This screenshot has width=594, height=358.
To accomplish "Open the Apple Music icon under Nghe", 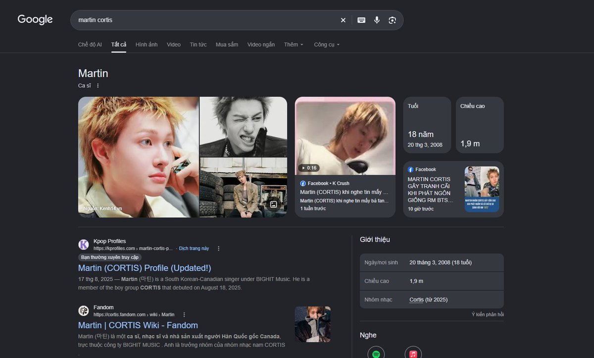I will pos(413,354).
